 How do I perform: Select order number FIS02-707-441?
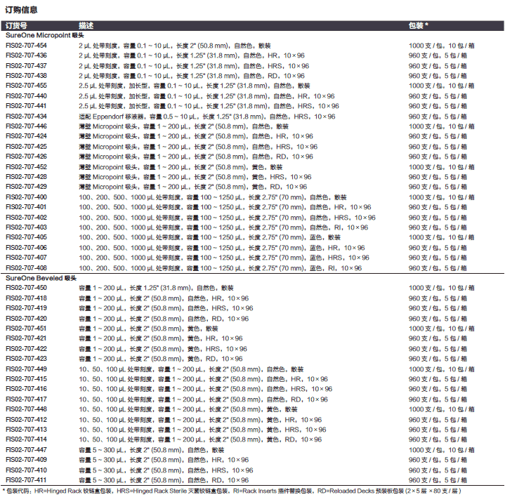[26, 106]
